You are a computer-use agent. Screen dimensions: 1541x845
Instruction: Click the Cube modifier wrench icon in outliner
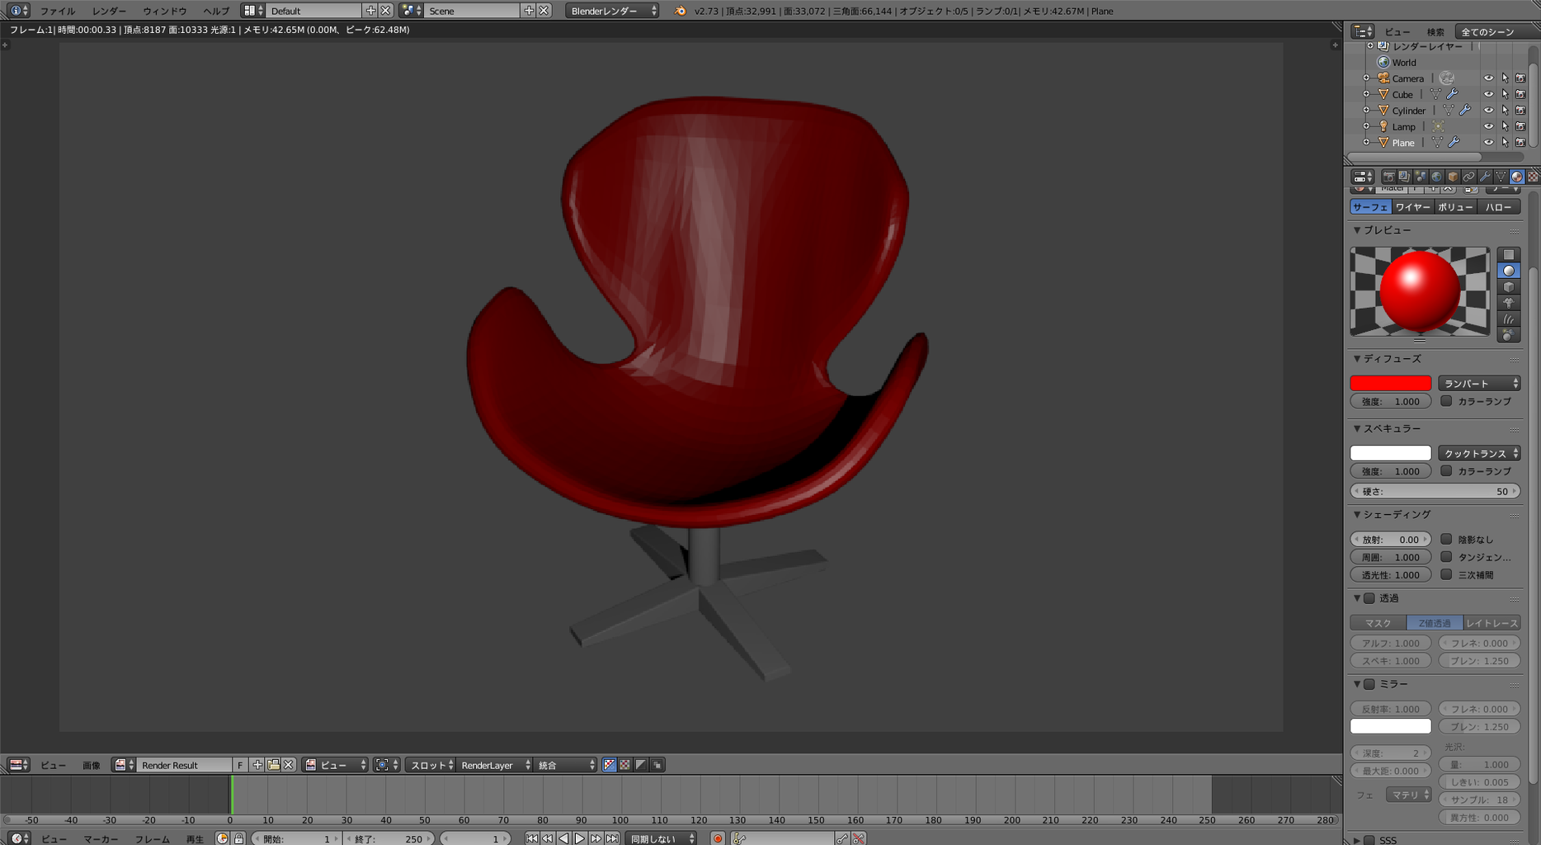point(1453,94)
